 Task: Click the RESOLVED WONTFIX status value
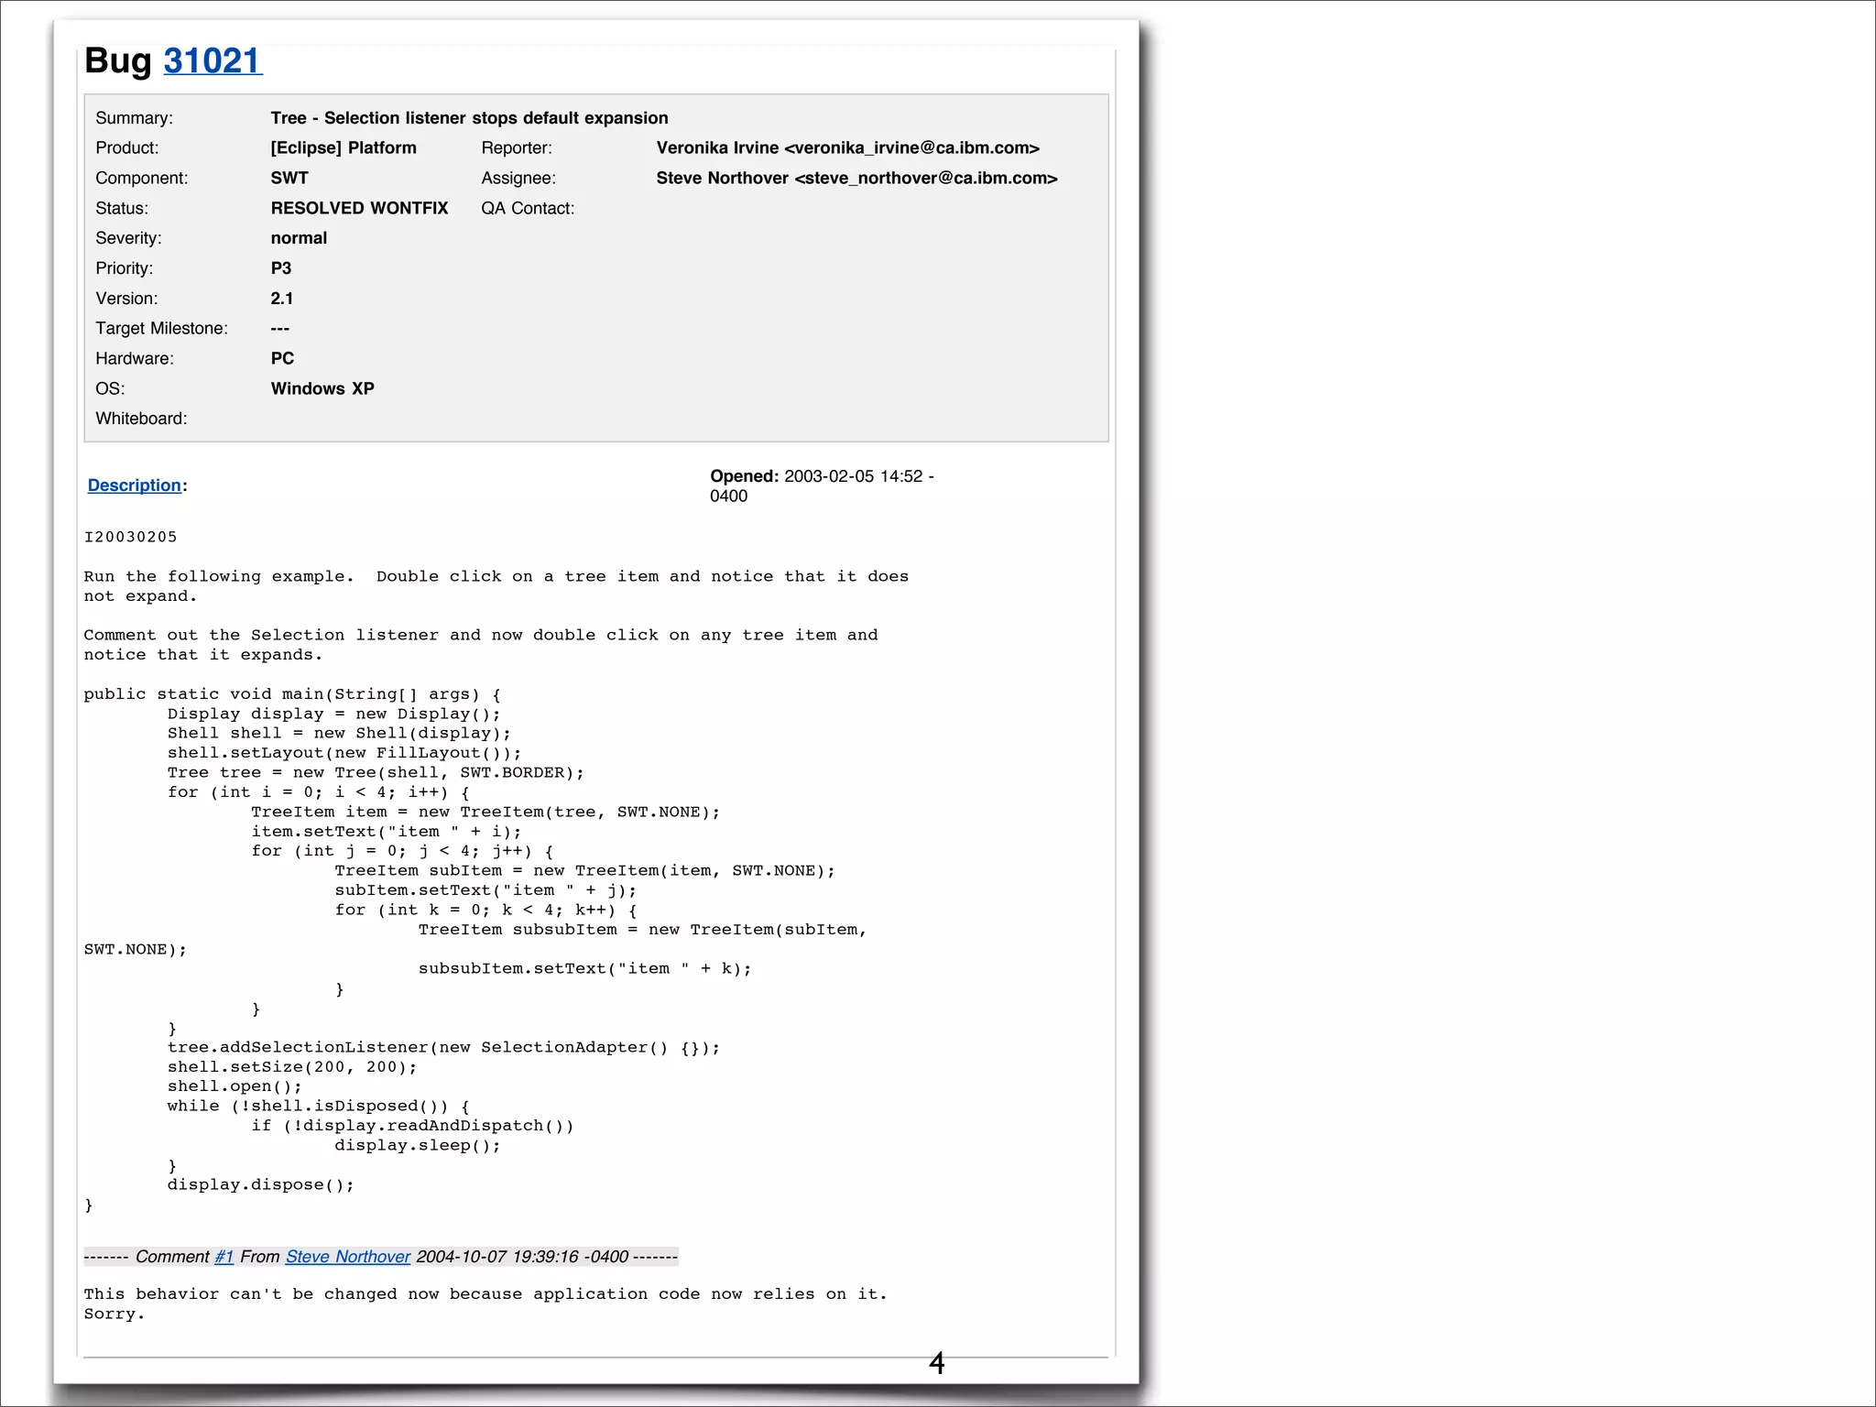click(359, 209)
